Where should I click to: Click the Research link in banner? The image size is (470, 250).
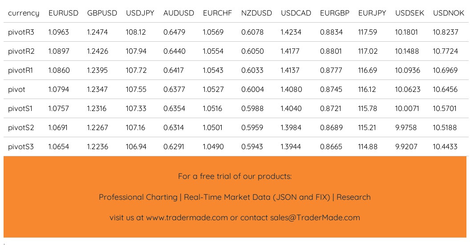(353, 197)
